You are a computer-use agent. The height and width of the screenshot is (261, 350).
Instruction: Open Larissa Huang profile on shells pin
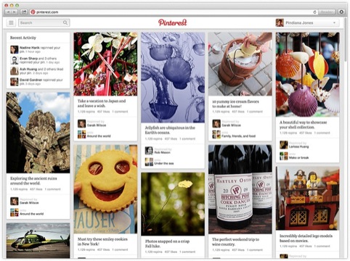[x=298, y=146]
